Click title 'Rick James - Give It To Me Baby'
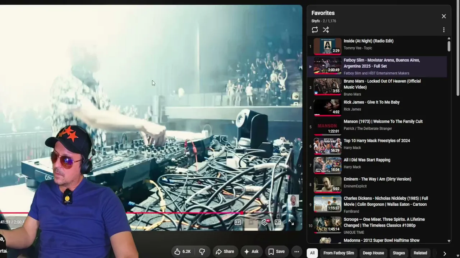Image resolution: width=460 pixels, height=258 pixels. (372, 102)
